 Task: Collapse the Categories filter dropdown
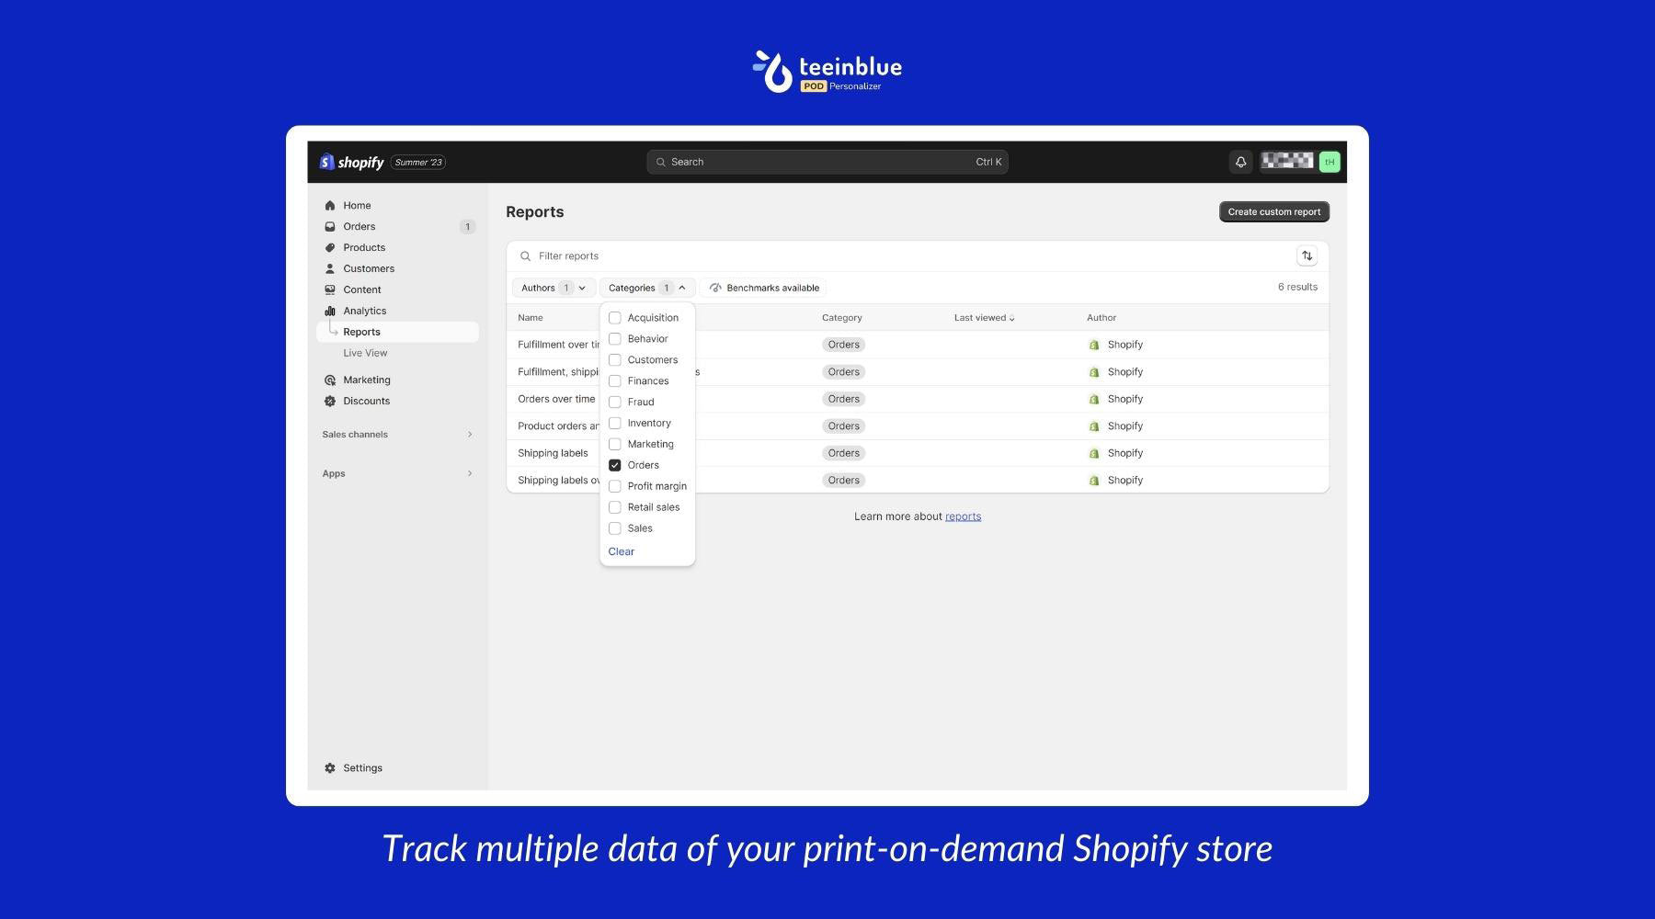click(647, 288)
